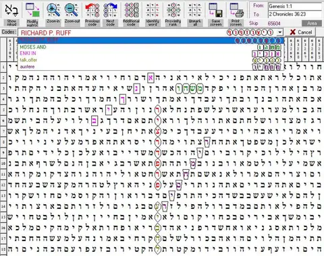The image size is (324, 256).
Task: Click the red-circled letter in row 10
Action: [x=158, y=164]
